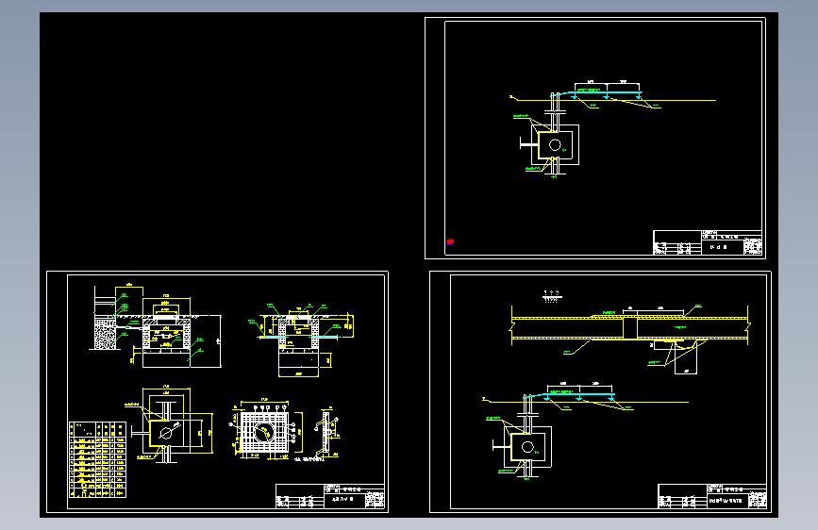This screenshot has width=818, height=530.
Task: Select the crossed-circle plan view in the bottom-left sheet
Action: (x=166, y=433)
